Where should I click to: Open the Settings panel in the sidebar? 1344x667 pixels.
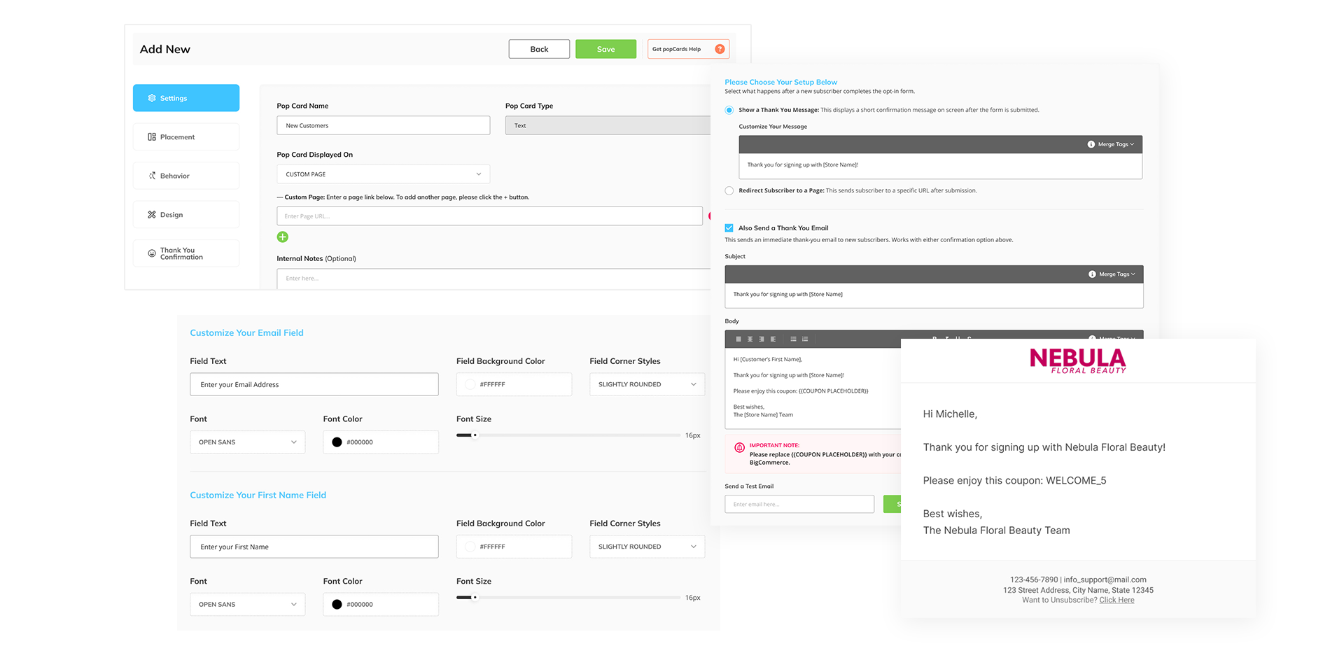click(185, 98)
